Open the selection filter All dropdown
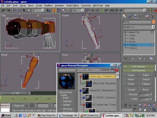157x118 pixels. click(43, 10)
